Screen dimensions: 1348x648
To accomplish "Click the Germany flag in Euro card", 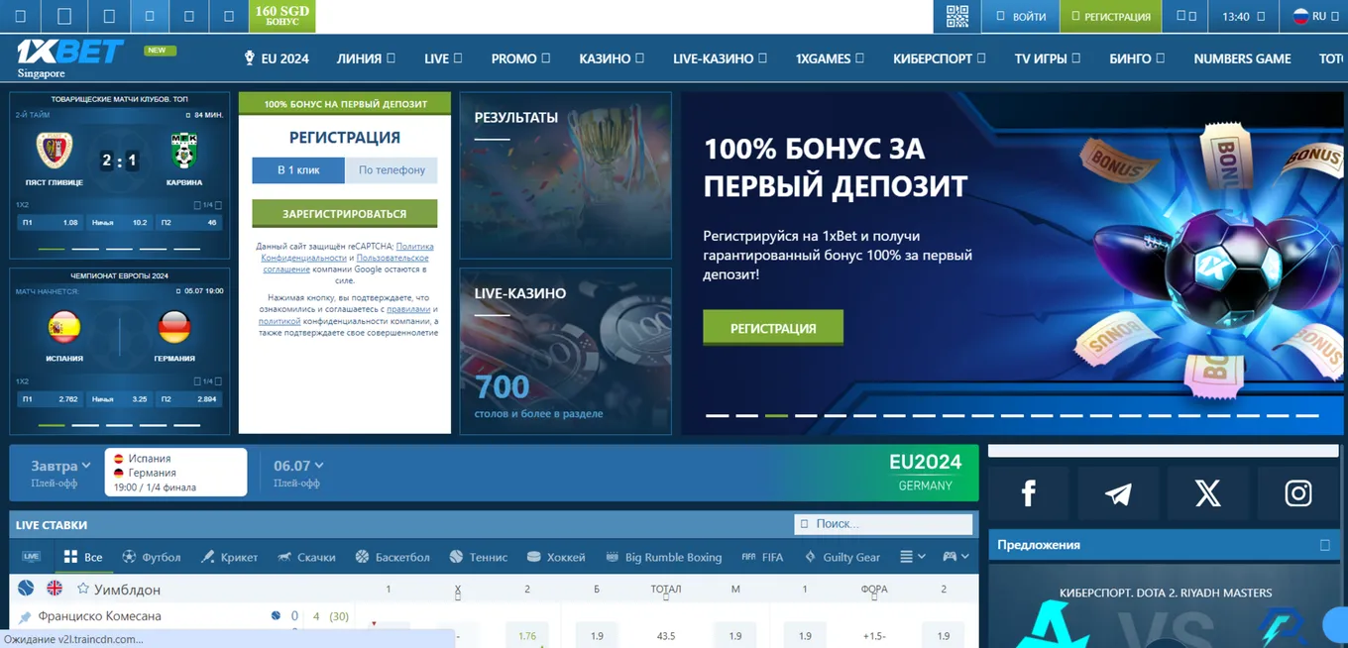I will pyautogui.click(x=174, y=327).
